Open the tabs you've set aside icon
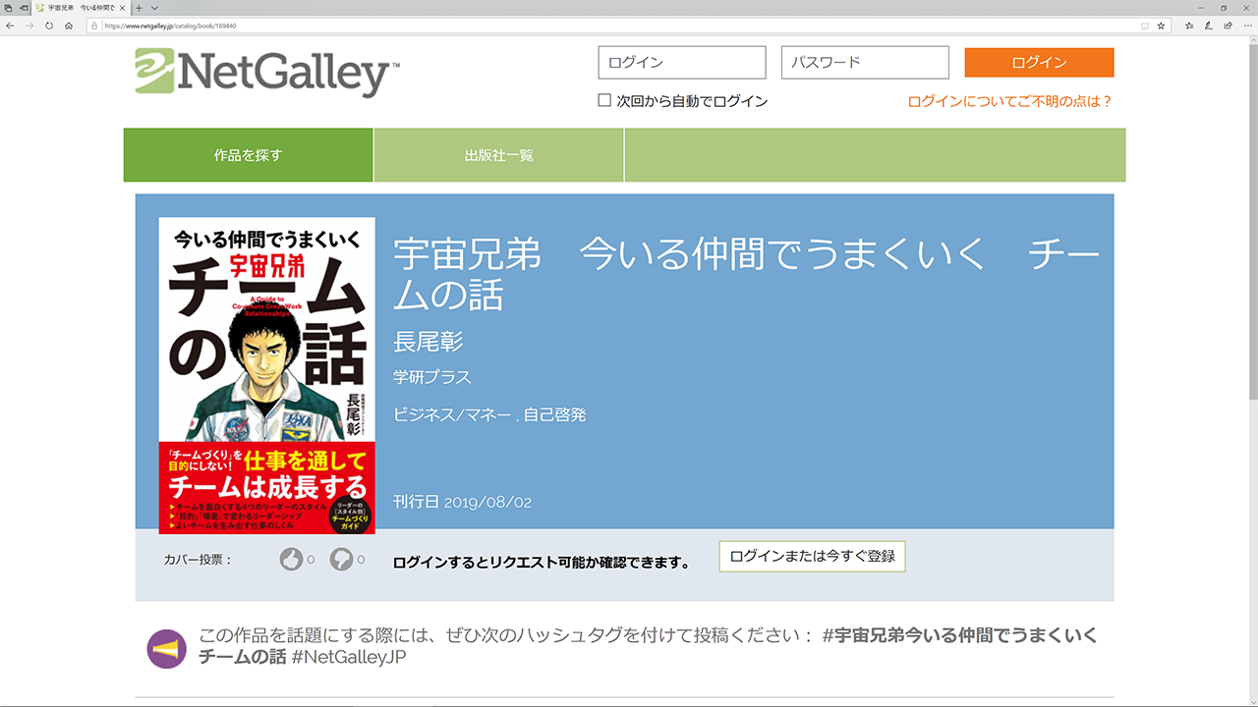Viewport: 1258px width, 707px height. (9, 7)
